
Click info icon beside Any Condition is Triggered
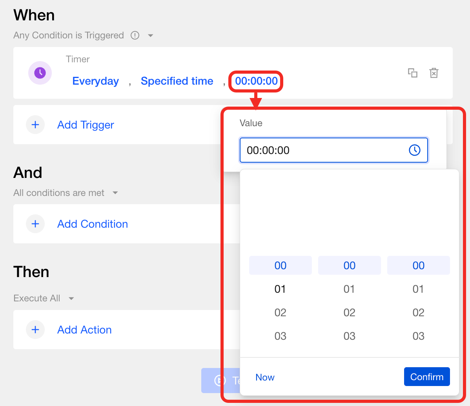point(135,36)
